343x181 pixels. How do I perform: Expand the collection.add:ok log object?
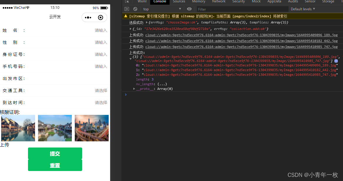(x=131, y=29)
